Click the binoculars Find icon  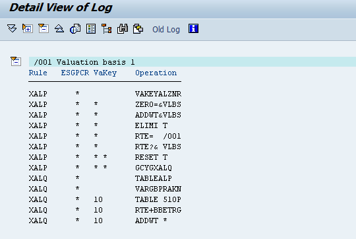click(123, 28)
